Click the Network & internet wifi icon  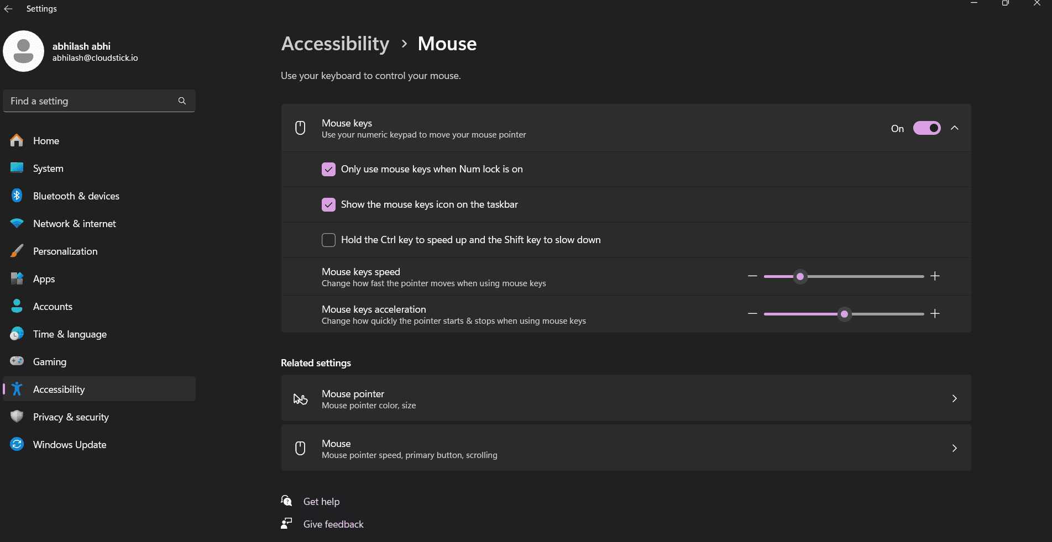[17, 223]
